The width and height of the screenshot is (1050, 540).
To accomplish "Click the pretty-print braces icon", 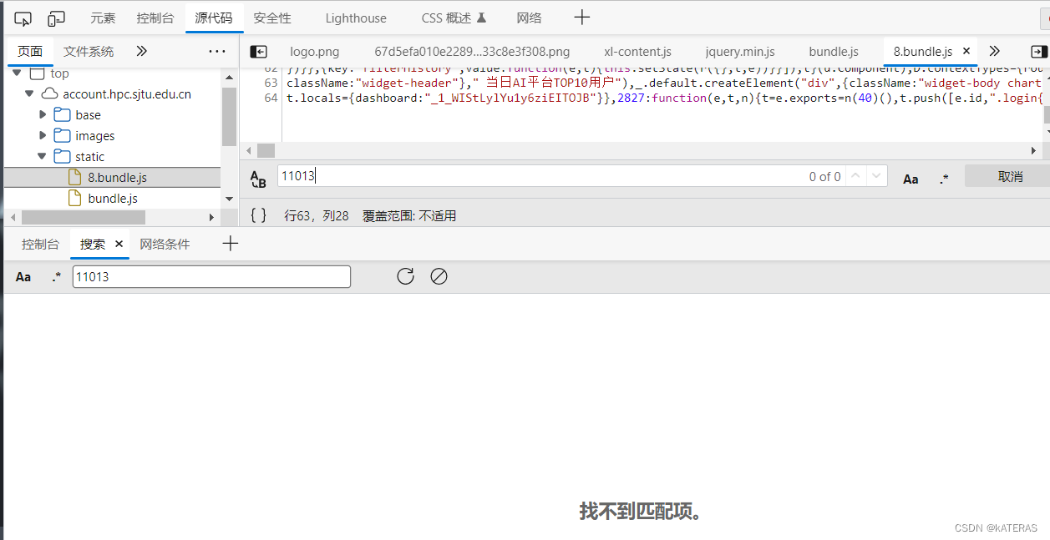I will pos(259,214).
